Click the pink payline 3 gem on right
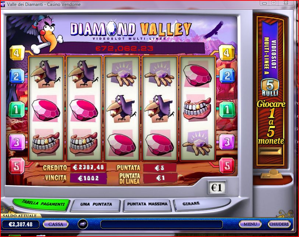 coord(227,142)
